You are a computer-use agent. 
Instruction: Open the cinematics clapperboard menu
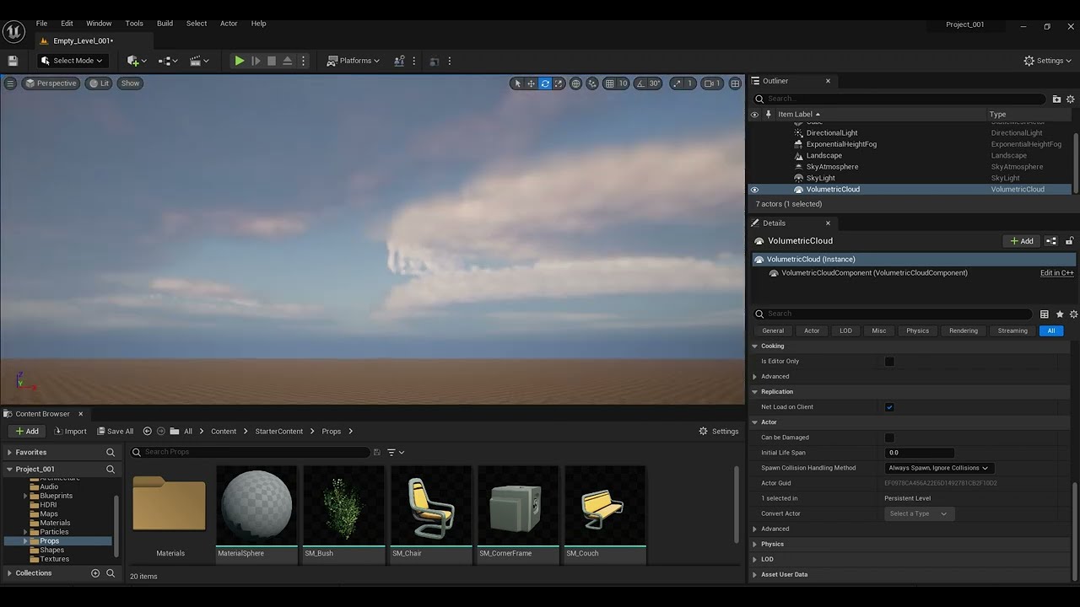point(199,61)
